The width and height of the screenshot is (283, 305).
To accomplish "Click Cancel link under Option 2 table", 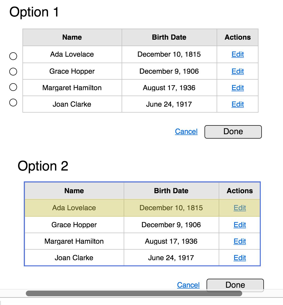I will (x=188, y=285).
